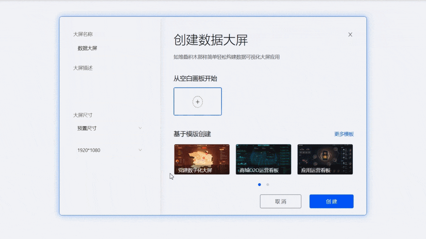Select the 应用运营看板 template thumbnail

pyautogui.click(x=325, y=159)
